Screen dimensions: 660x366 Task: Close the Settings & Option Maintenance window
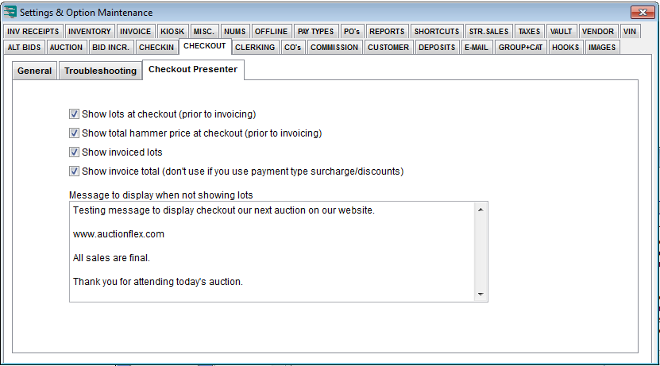[x=642, y=13]
